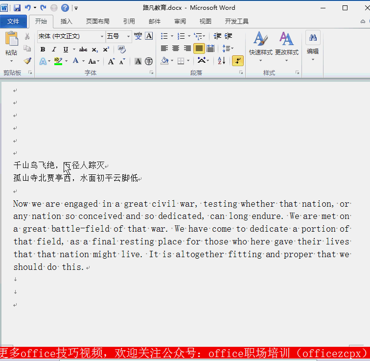This screenshot has height=361, width=370.
Task: Toggle the show paragraph marks button
Action: (x=237, y=61)
